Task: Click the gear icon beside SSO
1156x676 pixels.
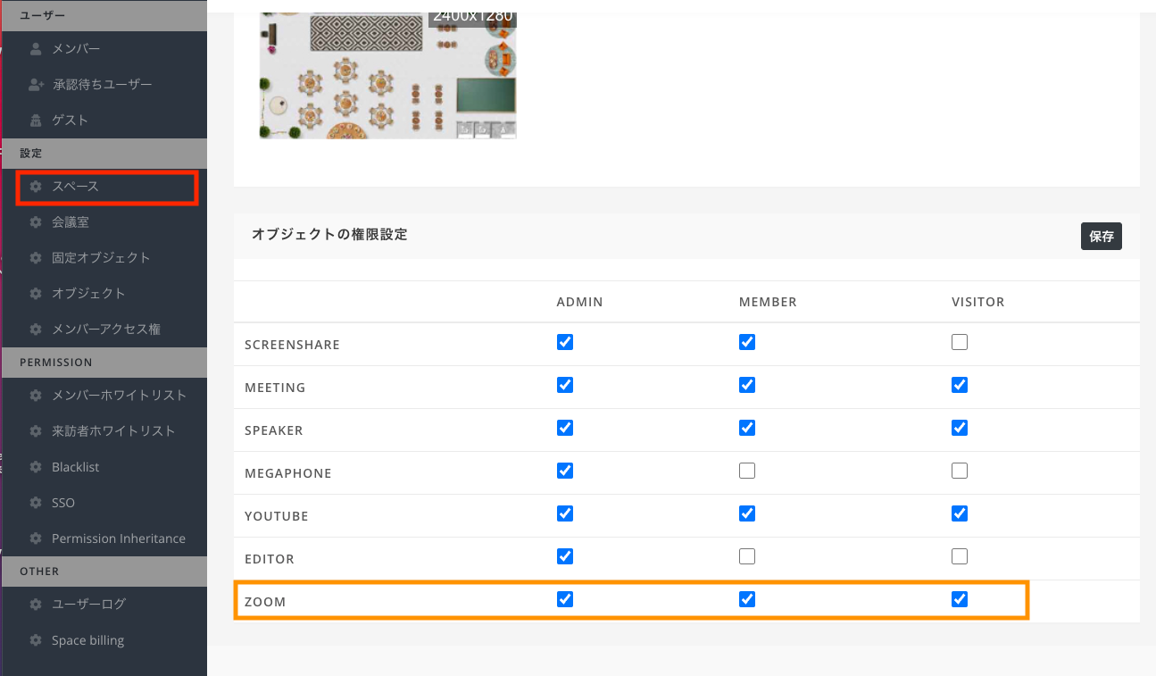Action: (x=36, y=503)
